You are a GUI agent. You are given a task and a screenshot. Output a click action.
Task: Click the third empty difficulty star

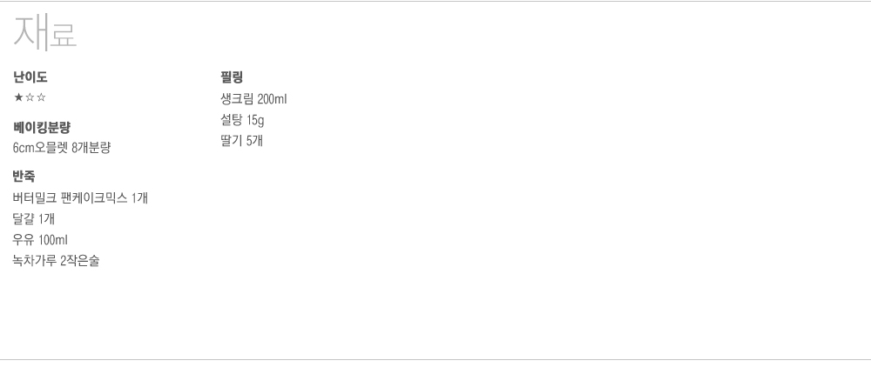point(41,97)
